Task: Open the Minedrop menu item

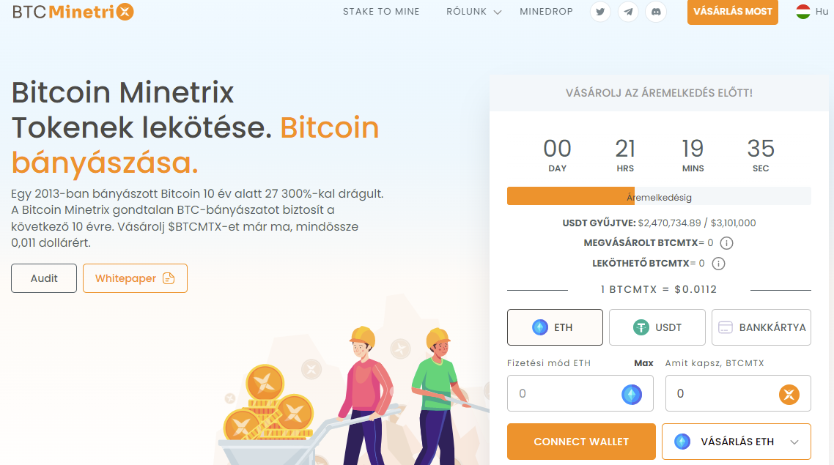Action: coord(546,12)
